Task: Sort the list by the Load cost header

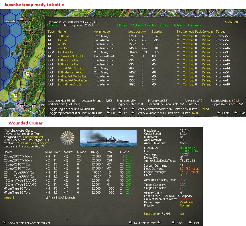Action: point(135,32)
